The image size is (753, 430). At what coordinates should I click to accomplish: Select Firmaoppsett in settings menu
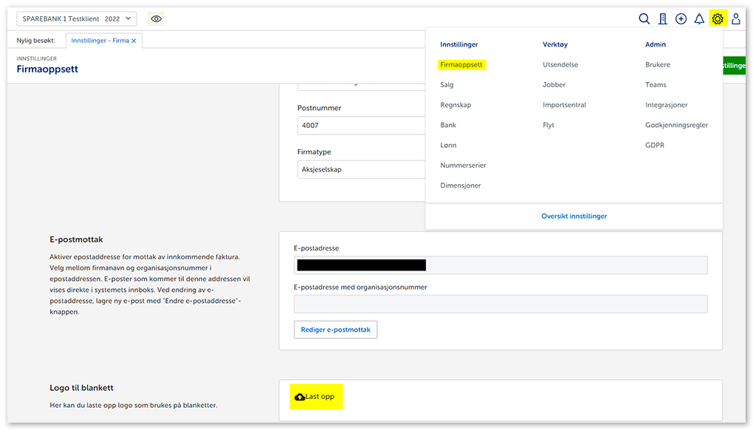tap(461, 65)
